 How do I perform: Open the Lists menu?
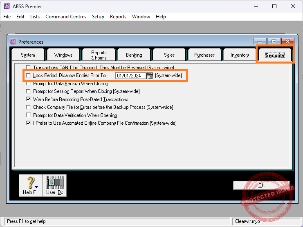point(35,17)
